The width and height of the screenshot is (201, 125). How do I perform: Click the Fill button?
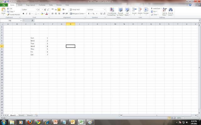154,12
